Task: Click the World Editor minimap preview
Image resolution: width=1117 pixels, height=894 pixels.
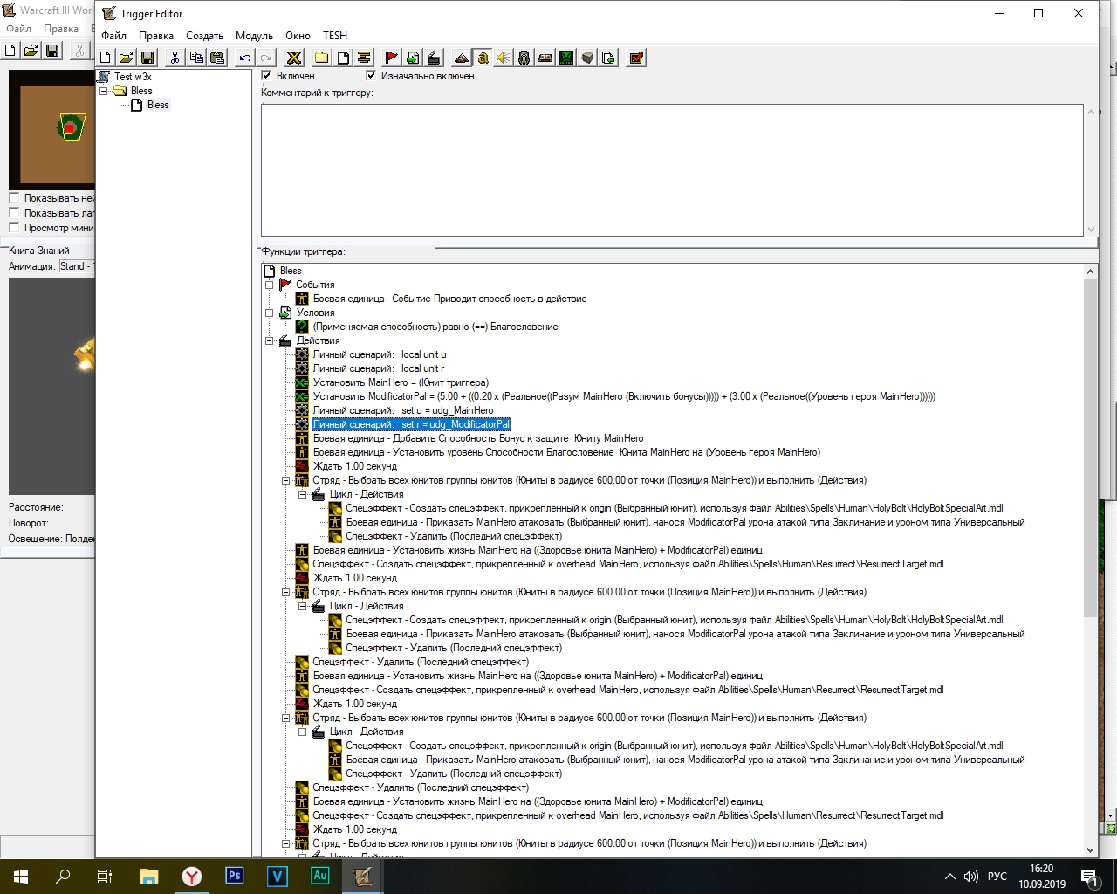Action: pos(51,128)
